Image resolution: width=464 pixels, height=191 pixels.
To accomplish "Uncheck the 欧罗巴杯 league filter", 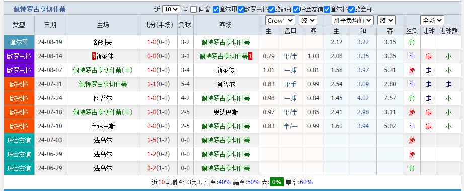I will tap(241, 10).
